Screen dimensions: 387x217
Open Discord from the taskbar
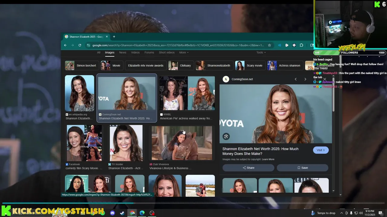112,213
